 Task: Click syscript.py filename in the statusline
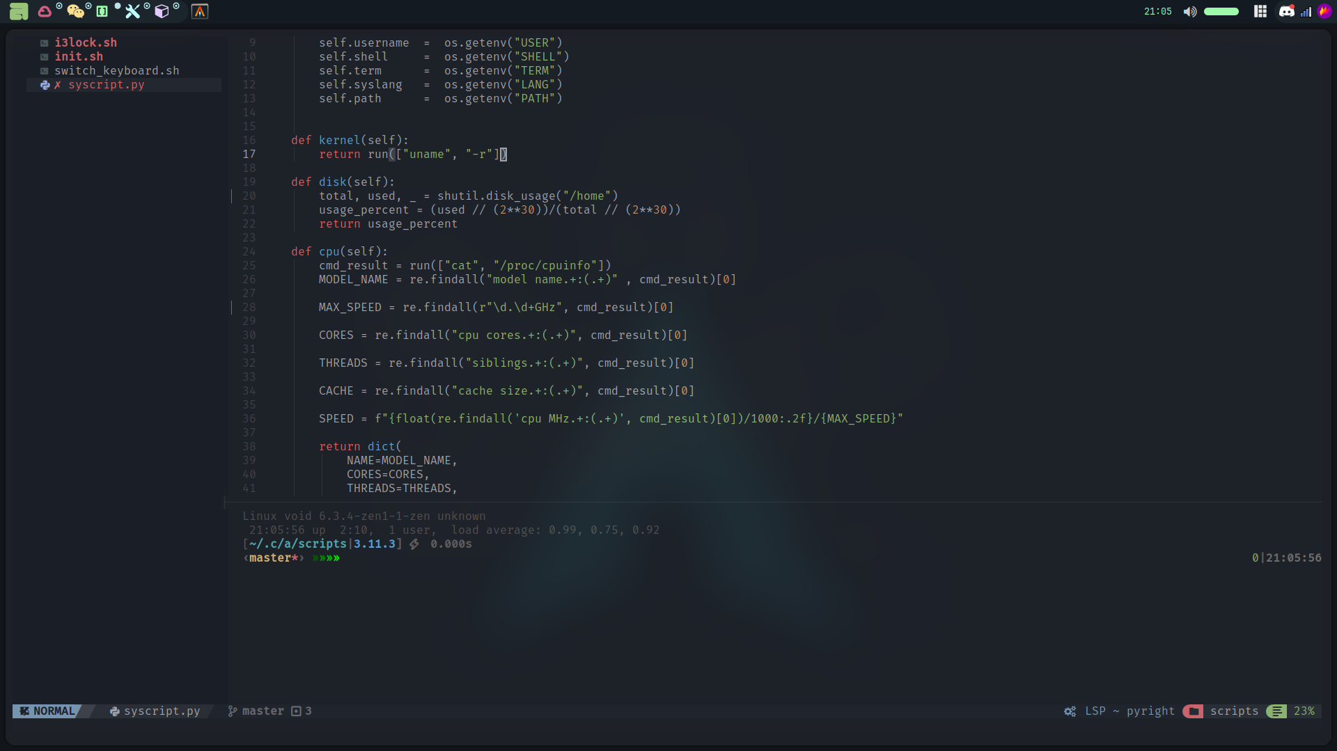coord(162,711)
